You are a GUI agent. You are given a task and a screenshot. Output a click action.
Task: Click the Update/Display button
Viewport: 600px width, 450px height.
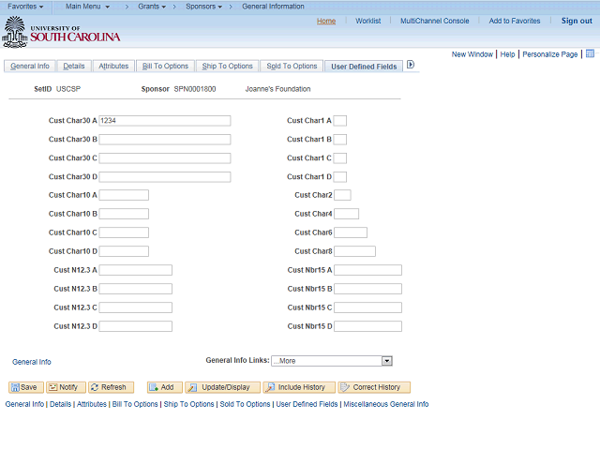(223, 387)
